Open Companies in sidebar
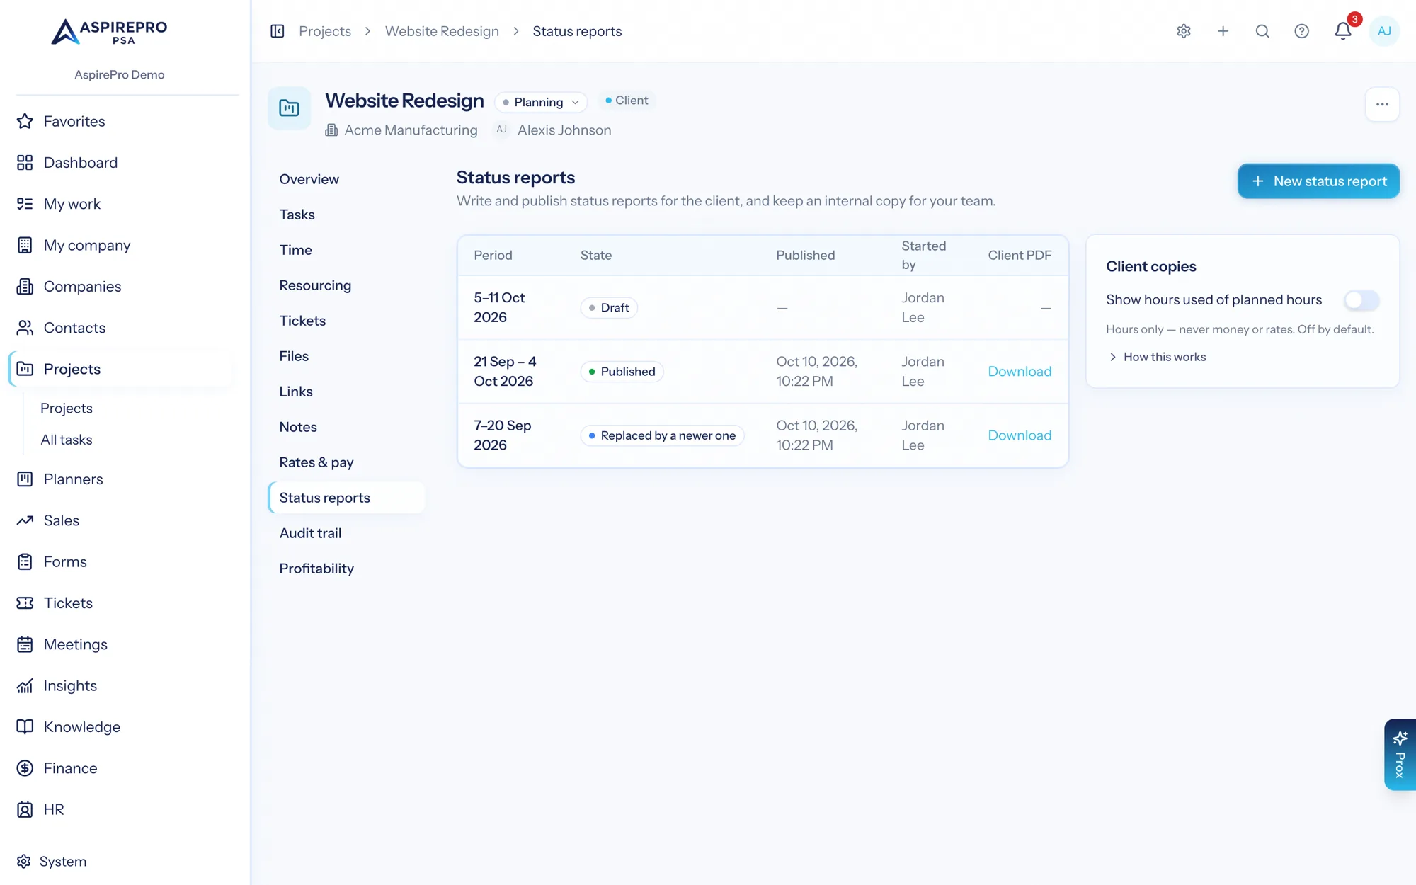1416x885 pixels. (120, 287)
